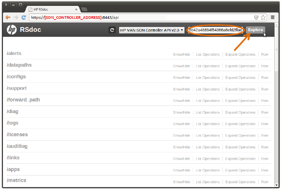Click Show/Hide for /datapaths

(x=182, y=66)
